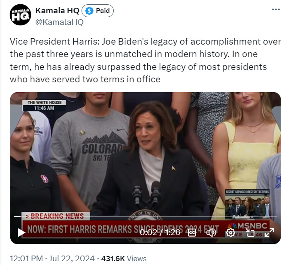Image resolution: width=282 pixels, height=265 pixels.
Task: Open the Paid partnership badge
Action: coord(98,11)
